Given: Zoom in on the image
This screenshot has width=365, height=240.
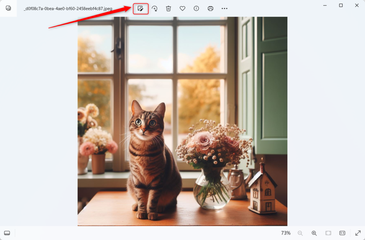Looking at the screenshot, I should (x=314, y=233).
